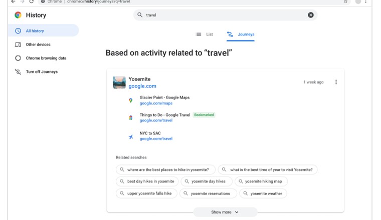This screenshot has width=381, height=220.
Task: Open more actions for Yosemite journey
Action: click(336, 82)
